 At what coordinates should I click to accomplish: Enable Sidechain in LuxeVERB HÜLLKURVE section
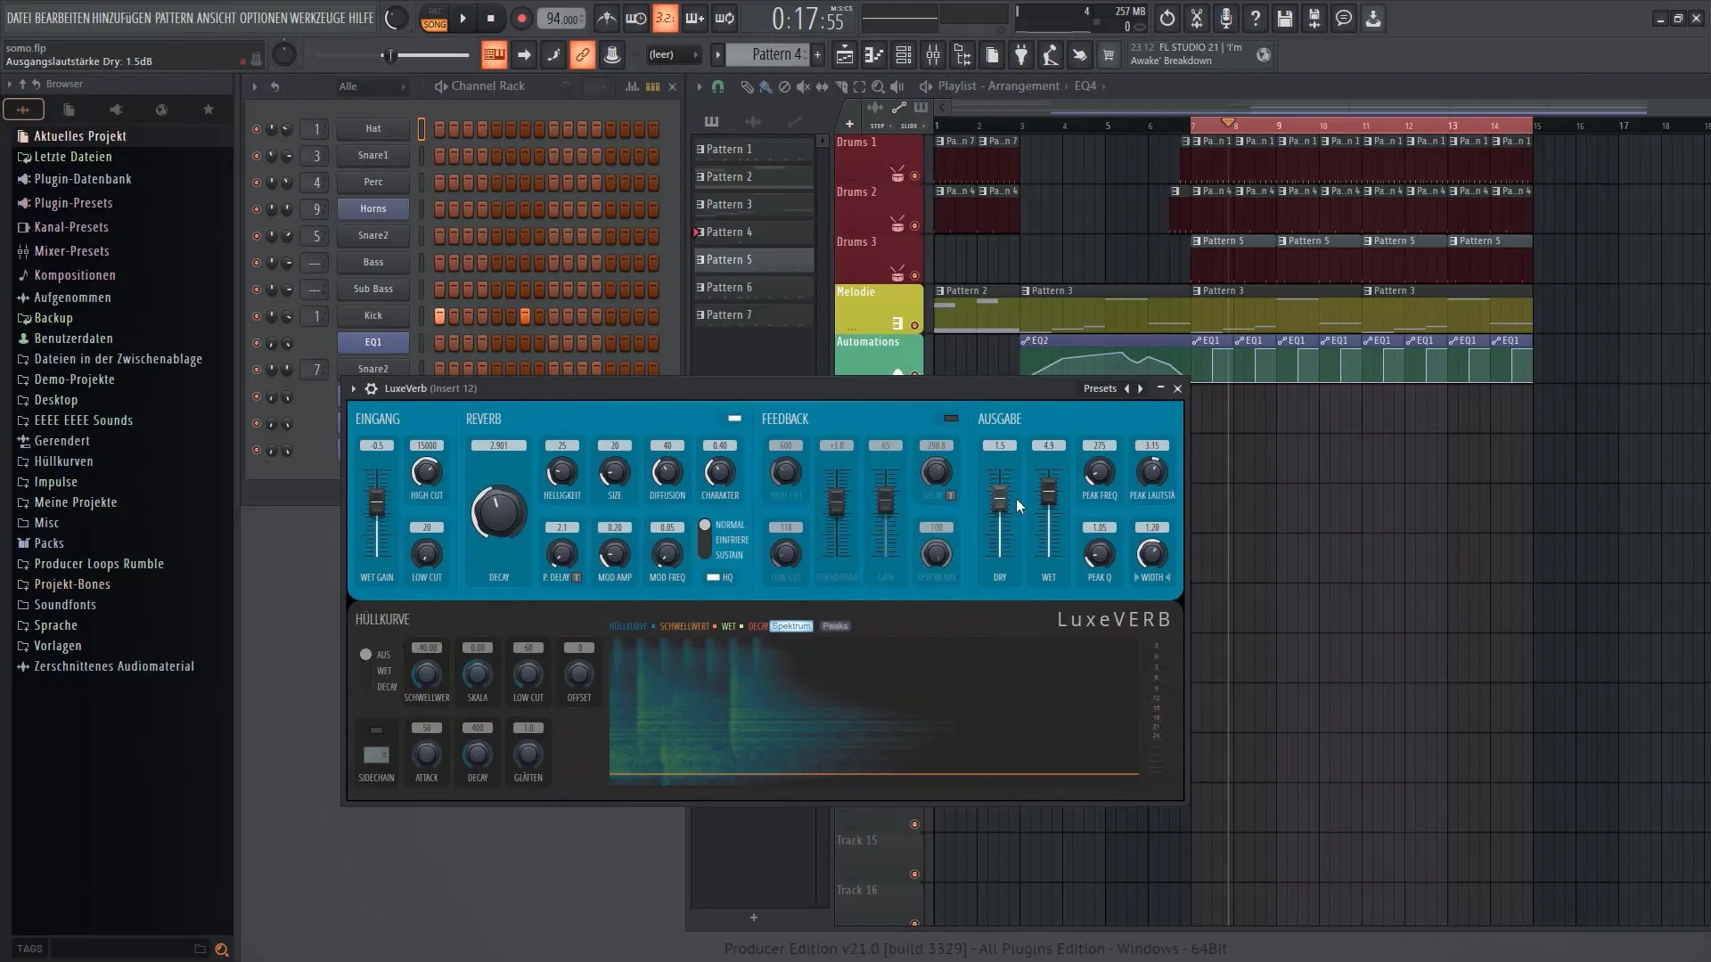pyautogui.click(x=375, y=730)
